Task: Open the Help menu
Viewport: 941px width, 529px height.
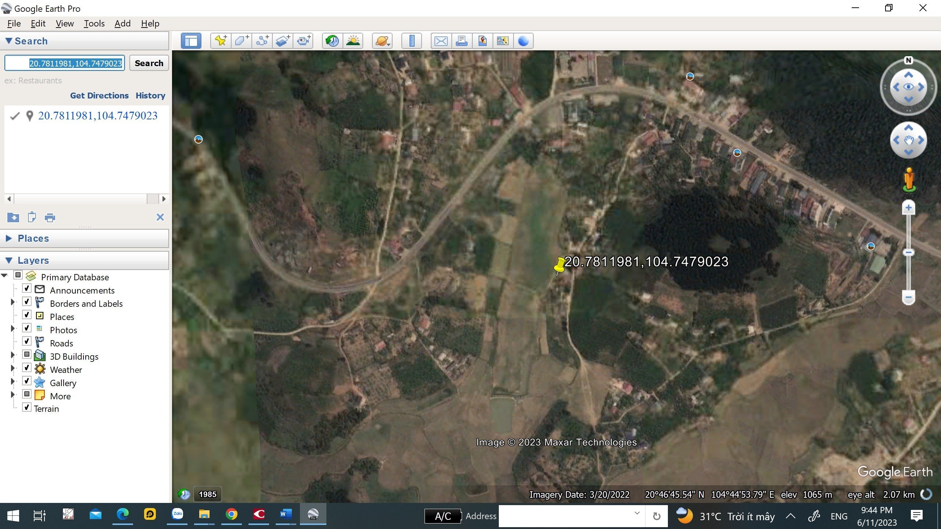Action: [x=150, y=24]
